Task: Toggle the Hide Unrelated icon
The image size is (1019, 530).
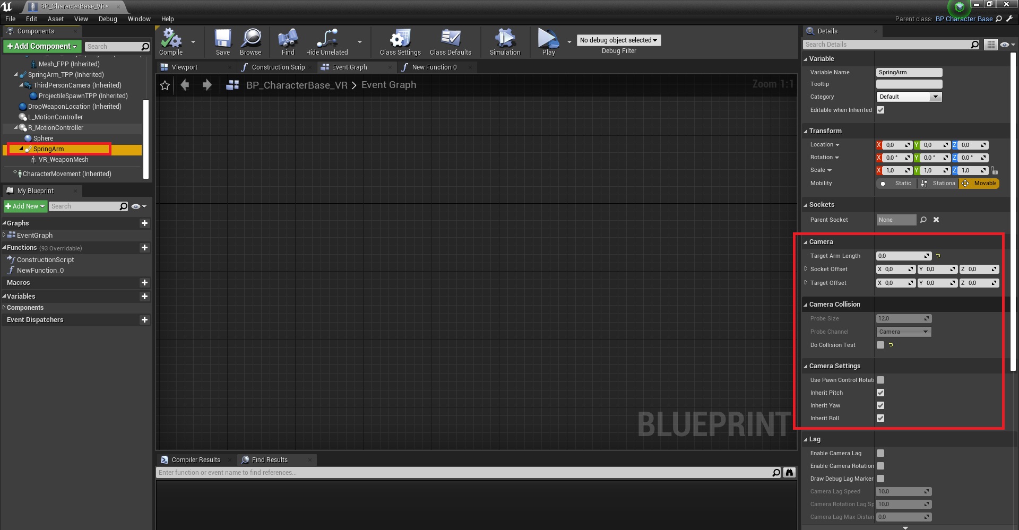Action: pyautogui.click(x=327, y=41)
